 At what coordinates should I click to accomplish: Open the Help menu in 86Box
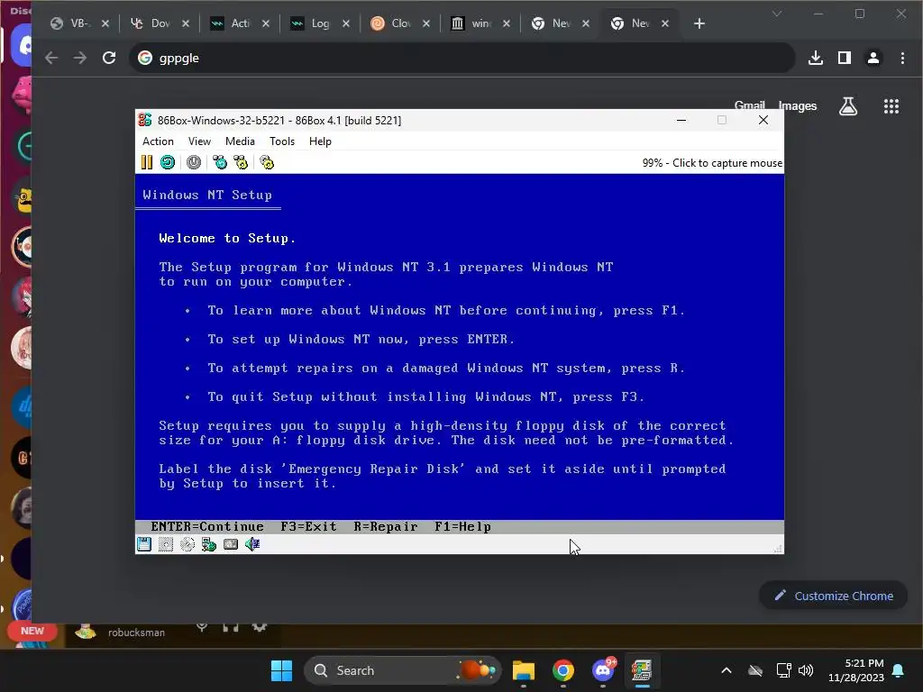320,141
